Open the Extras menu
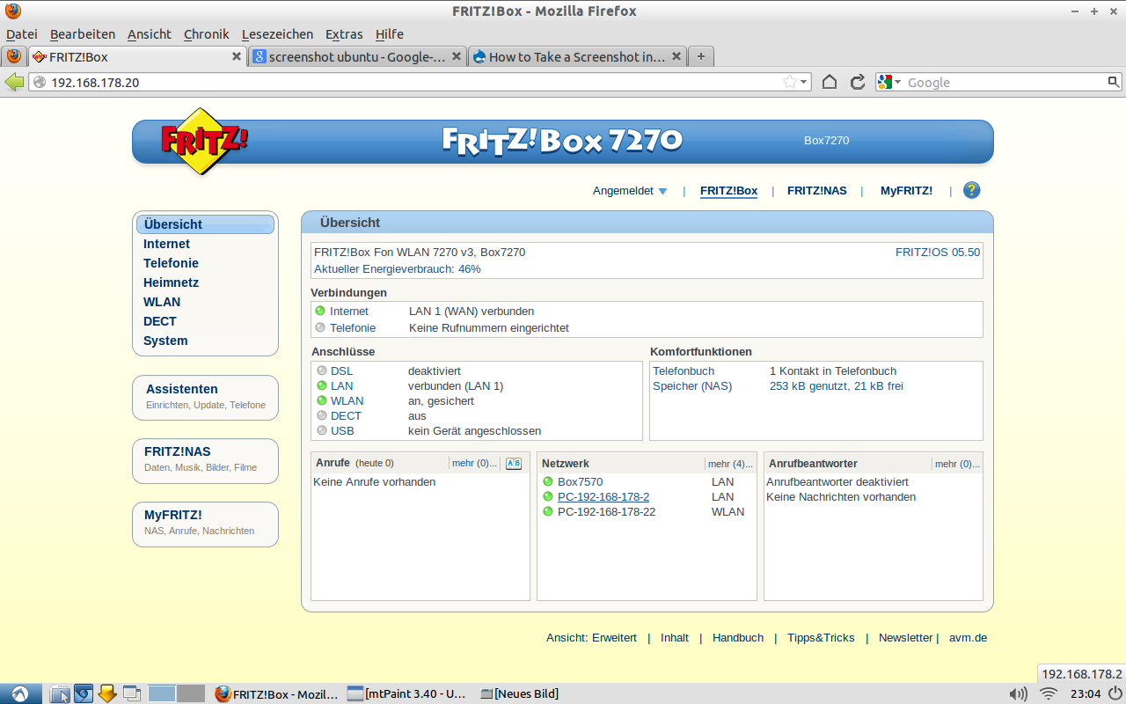Image resolution: width=1126 pixels, height=704 pixels. click(x=344, y=34)
